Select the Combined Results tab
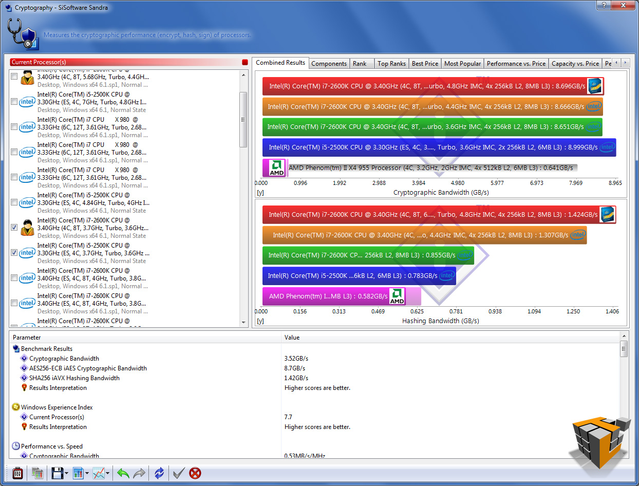Image resolution: width=639 pixels, height=486 pixels. pos(280,63)
